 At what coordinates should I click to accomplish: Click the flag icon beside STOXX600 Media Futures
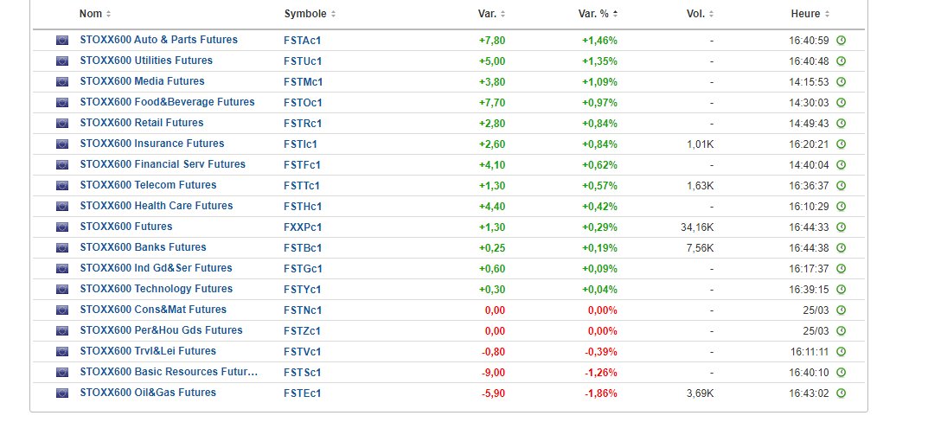click(62, 82)
